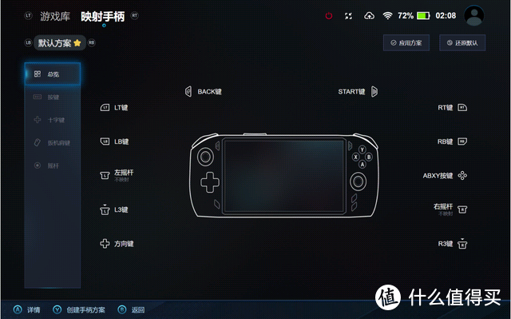Open the cloud upload icon
This screenshot has width=511, height=319.
[x=369, y=16]
